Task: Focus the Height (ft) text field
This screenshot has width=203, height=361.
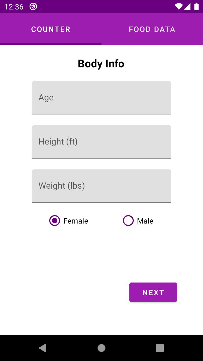Action: pos(101,142)
